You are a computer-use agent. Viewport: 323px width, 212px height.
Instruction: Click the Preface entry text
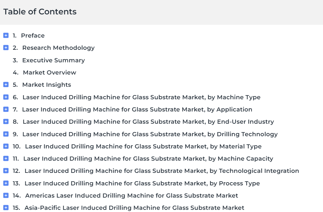click(33, 36)
